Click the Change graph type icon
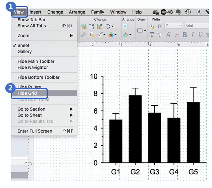212x188 pixels. (x=84, y=26)
